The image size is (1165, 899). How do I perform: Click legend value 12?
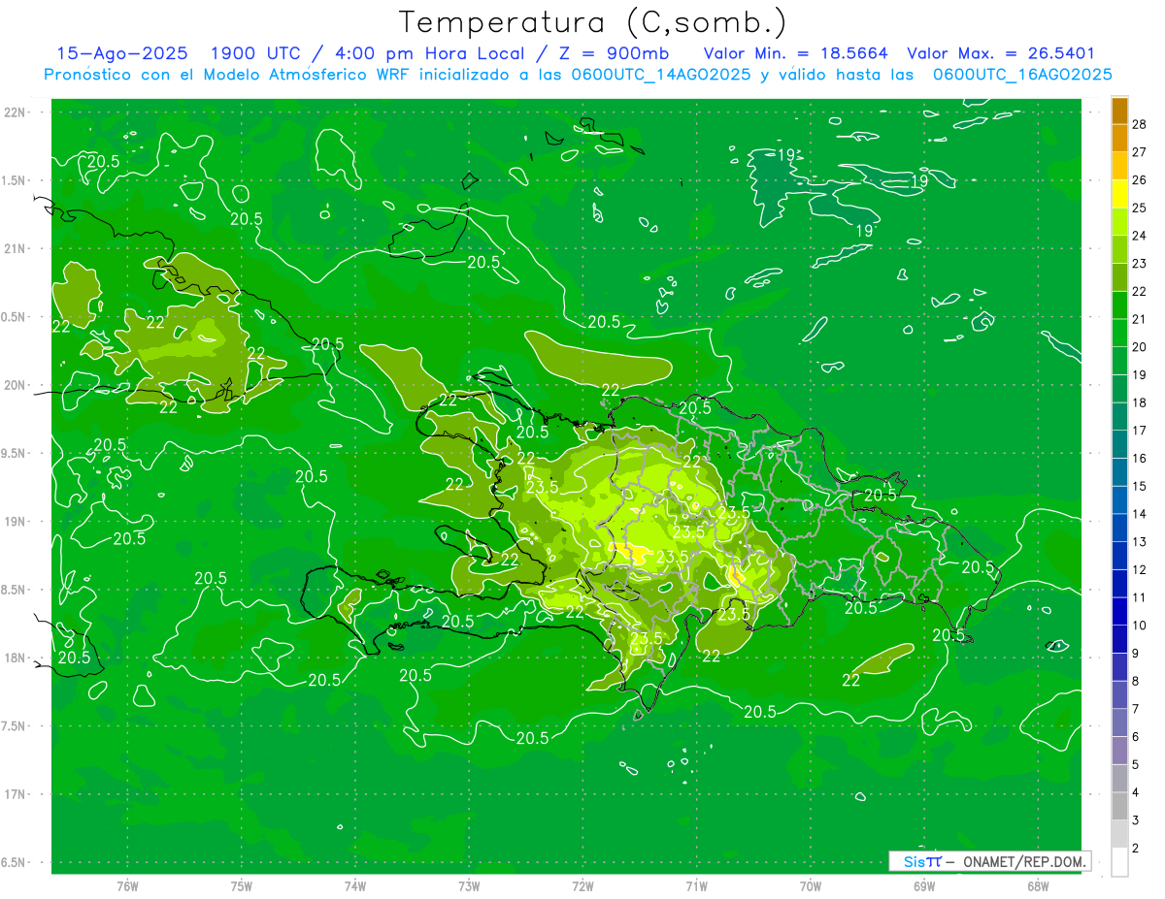1140,569
